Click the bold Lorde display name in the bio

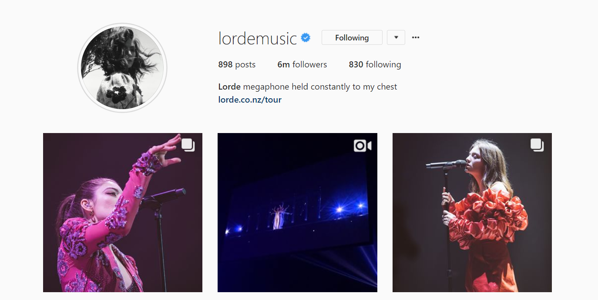[x=229, y=87]
